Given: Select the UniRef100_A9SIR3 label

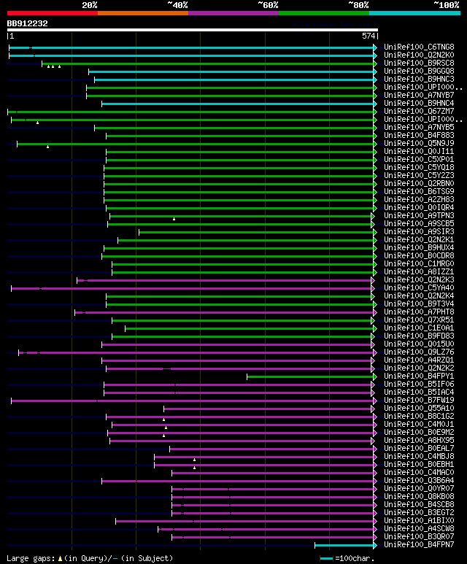Looking at the screenshot, I should [419, 231].
